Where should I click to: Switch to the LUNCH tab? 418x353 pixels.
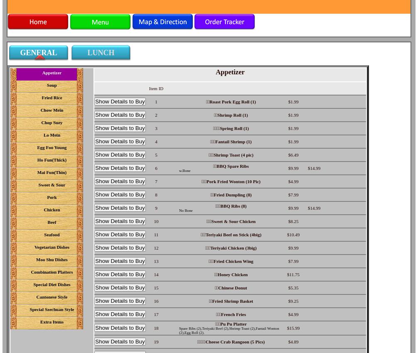(101, 53)
